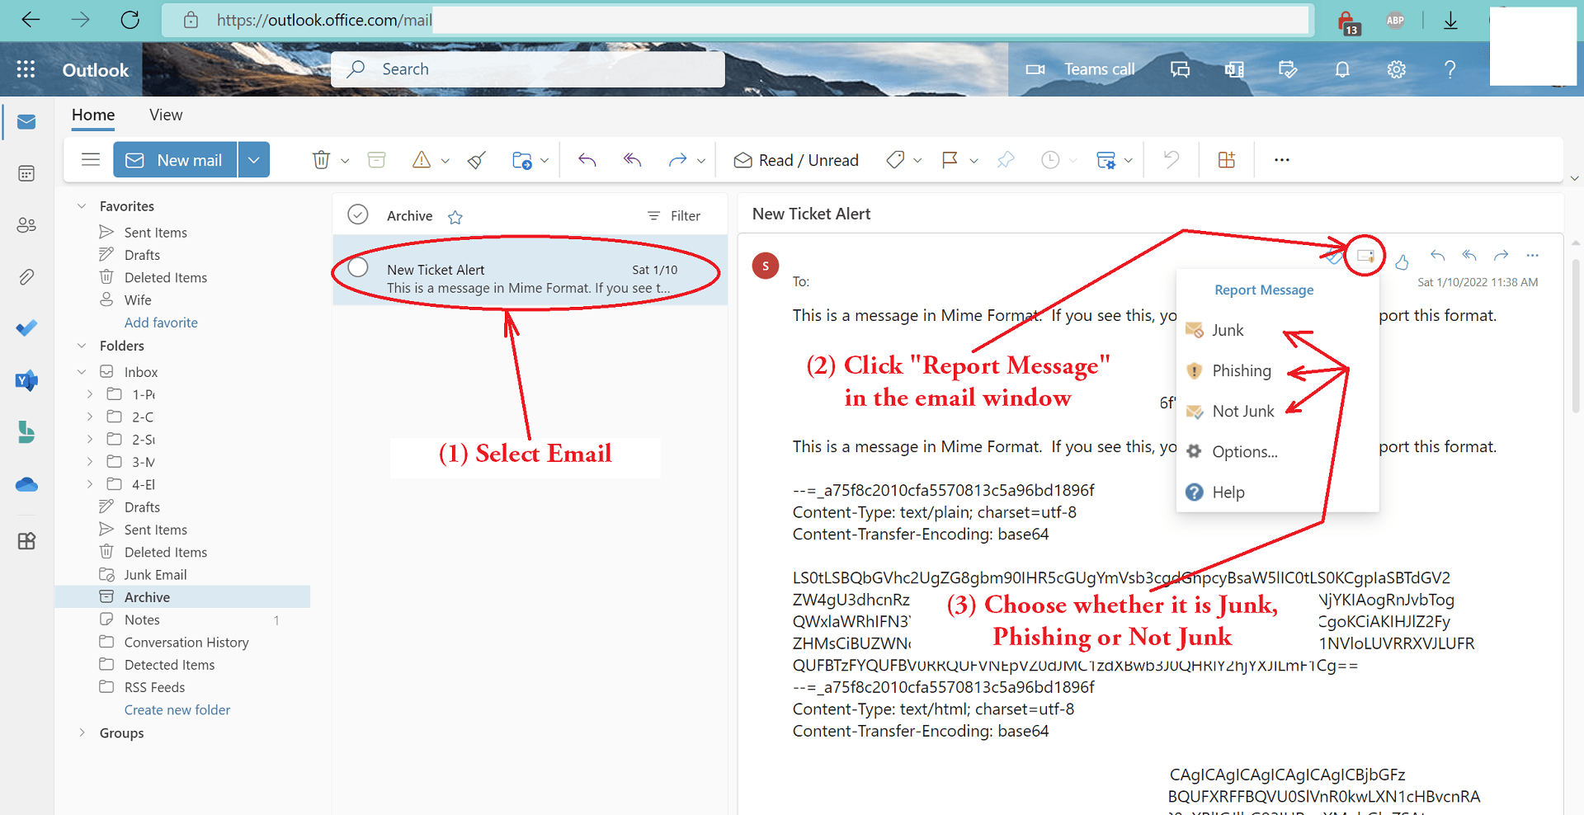
Task: Expand the Groups section
Action: coord(82,733)
